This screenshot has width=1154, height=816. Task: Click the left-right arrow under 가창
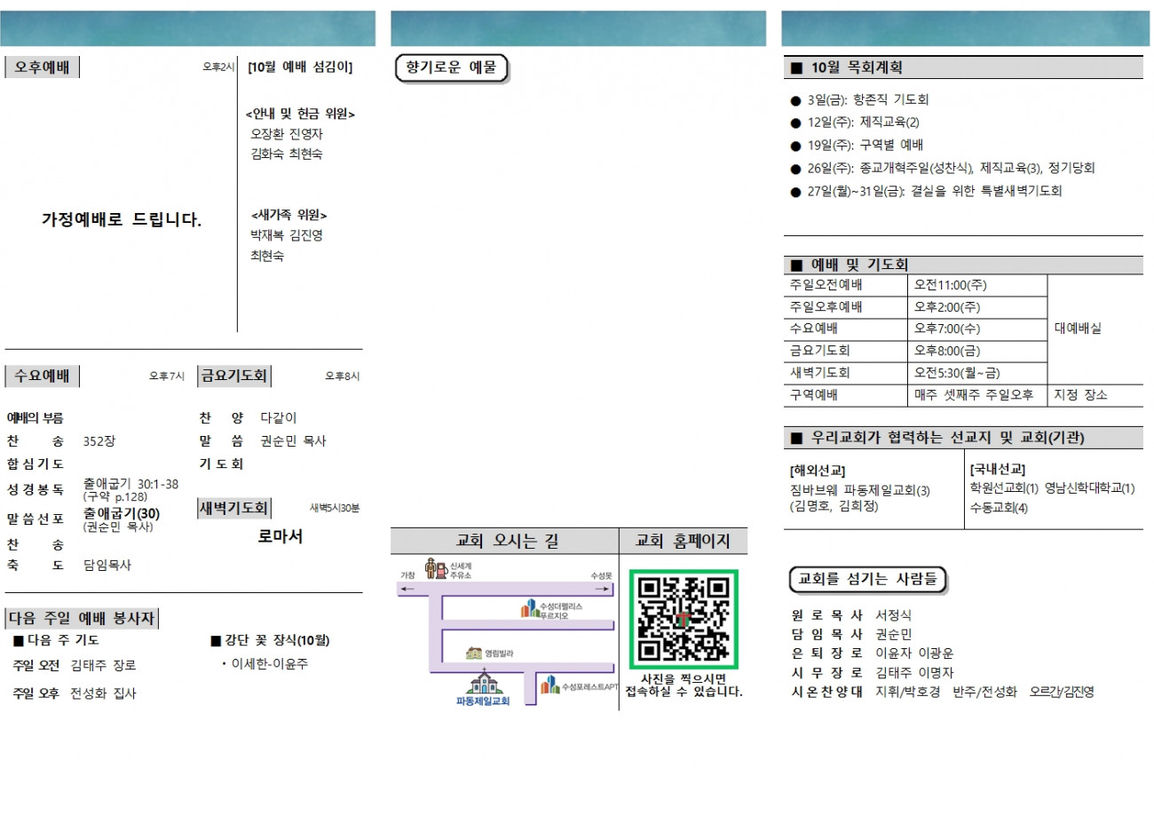click(x=407, y=588)
